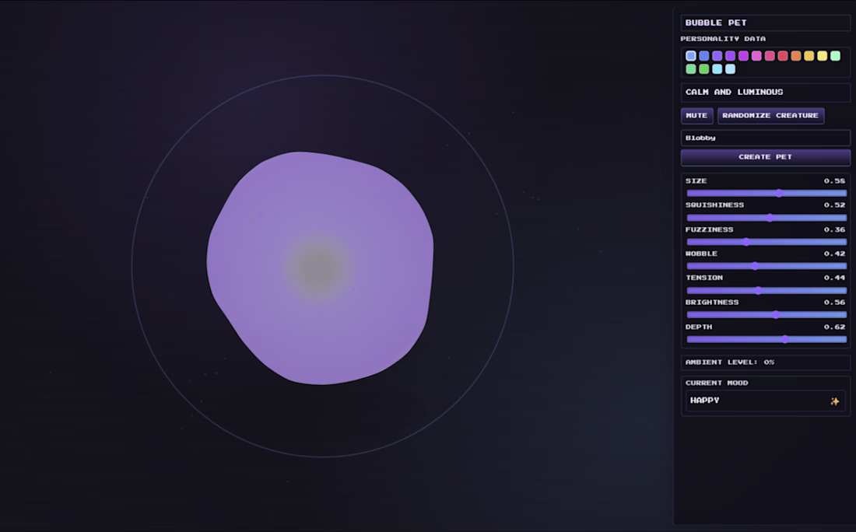856x532 pixels.
Task: Click the Create Pet button
Action: 766,157
